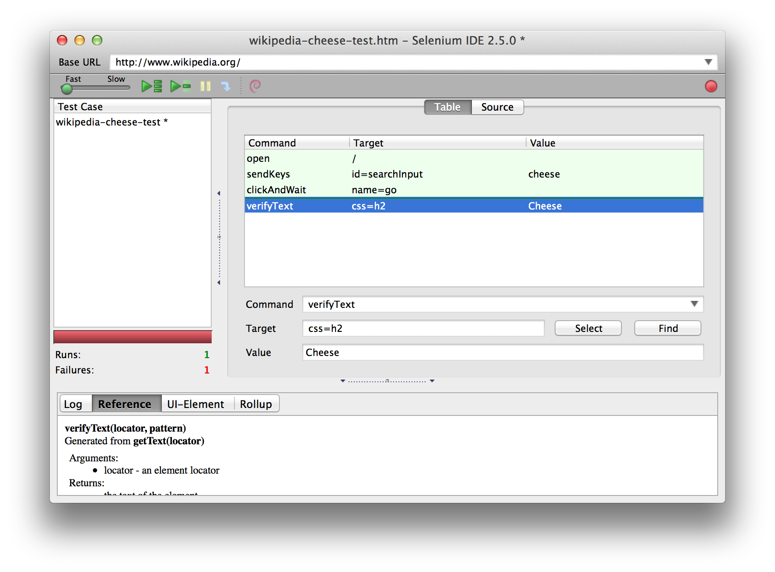Viewport: 775px width, 572px height.
Task: Click the Find button
Action: coord(668,328)
